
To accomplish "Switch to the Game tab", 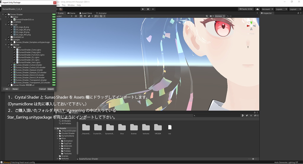I will pos(71,13).
